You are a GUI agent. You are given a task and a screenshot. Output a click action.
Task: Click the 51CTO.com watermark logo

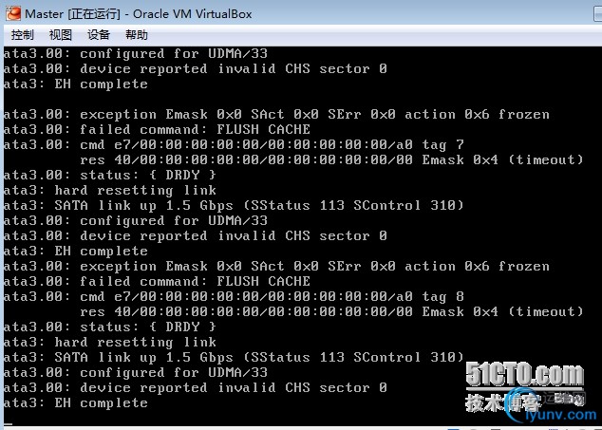click(x=524, y=375)
